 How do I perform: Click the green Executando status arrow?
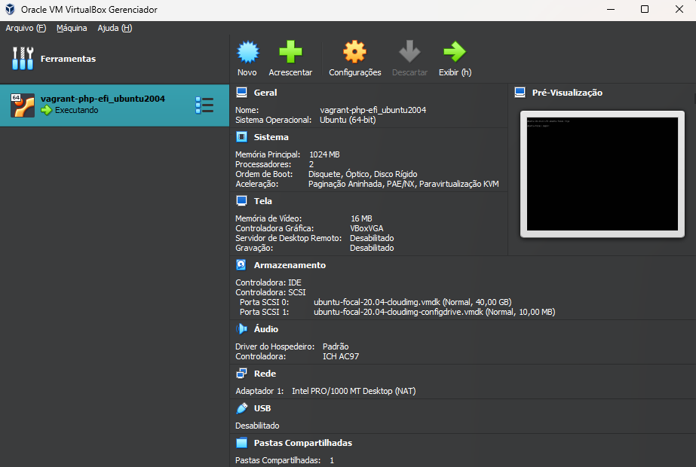click(x=47, y=110)
